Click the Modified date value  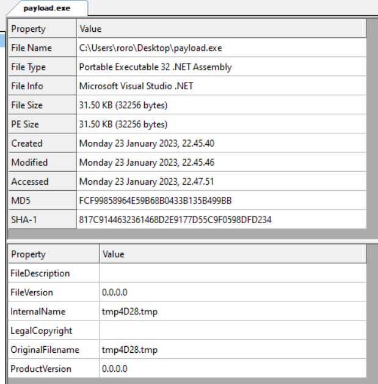click(x=147, y=163)
